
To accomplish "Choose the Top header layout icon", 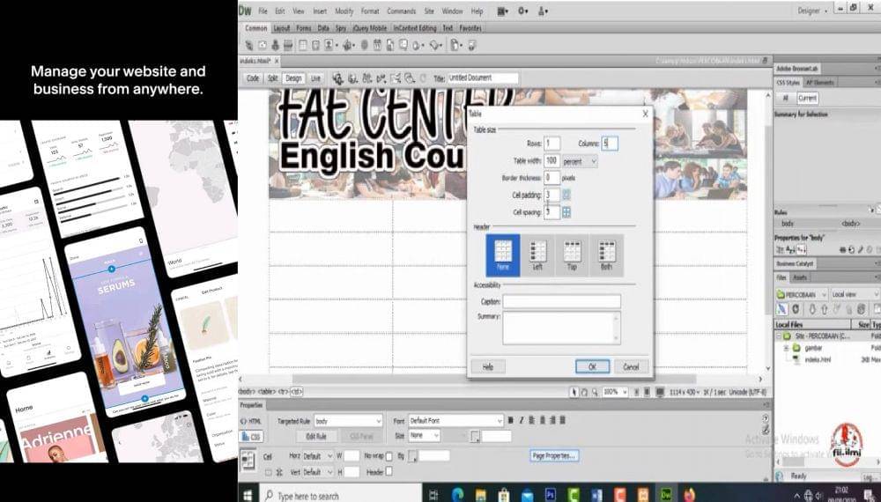I will pos(573,255).
